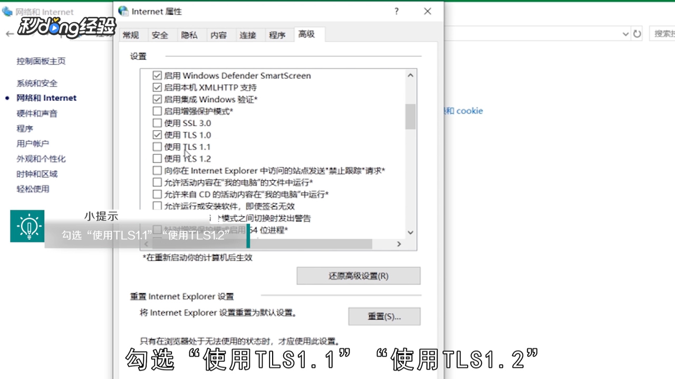Open 外观和个性化 category
675x379 pixels.
coord(41,159)
